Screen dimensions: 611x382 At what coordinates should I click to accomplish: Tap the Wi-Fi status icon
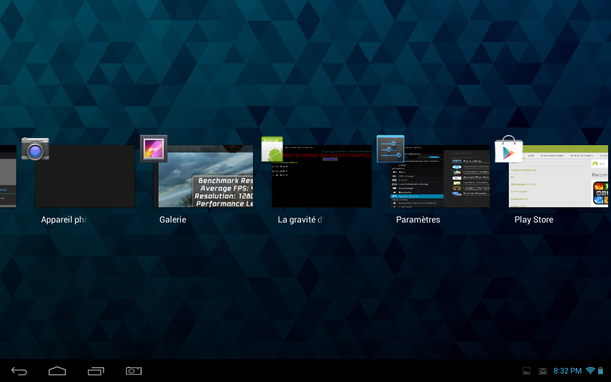tap(590, 371)
